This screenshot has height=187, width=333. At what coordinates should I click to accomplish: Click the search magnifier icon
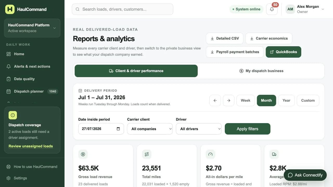pyautogui.click(x=78, y=9)
